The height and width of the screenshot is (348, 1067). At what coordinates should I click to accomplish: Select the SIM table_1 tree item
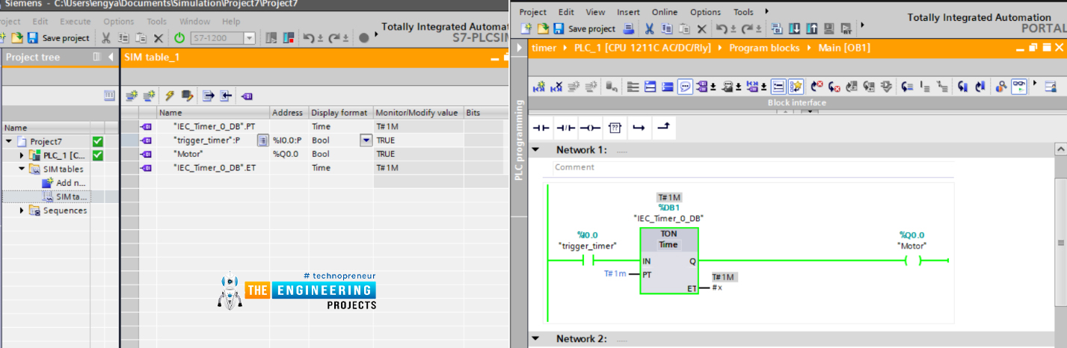(x=65, y=196)
